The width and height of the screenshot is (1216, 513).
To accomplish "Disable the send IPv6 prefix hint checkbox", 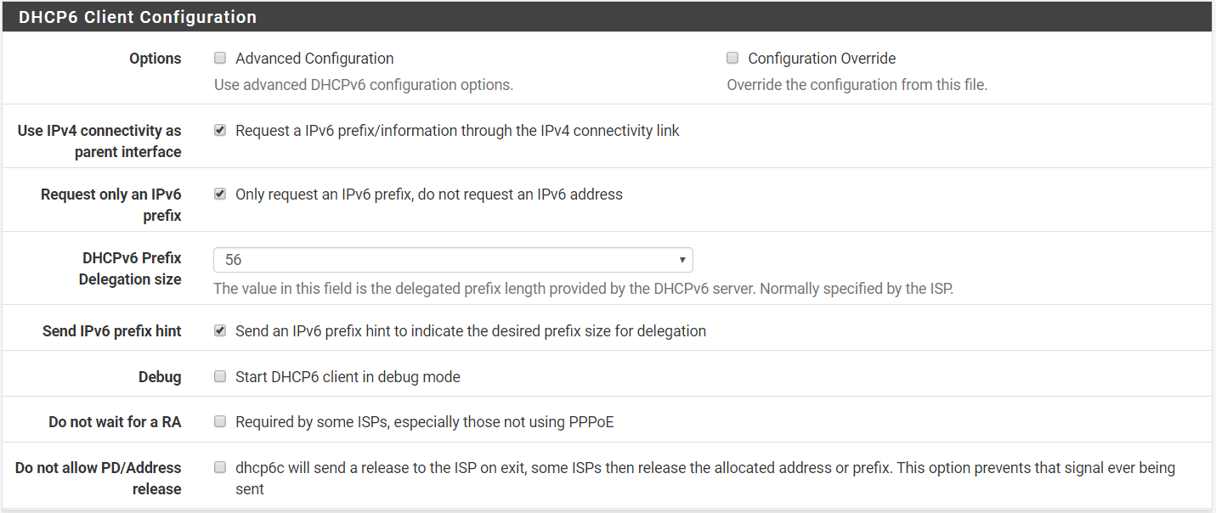I will (220, 331).
